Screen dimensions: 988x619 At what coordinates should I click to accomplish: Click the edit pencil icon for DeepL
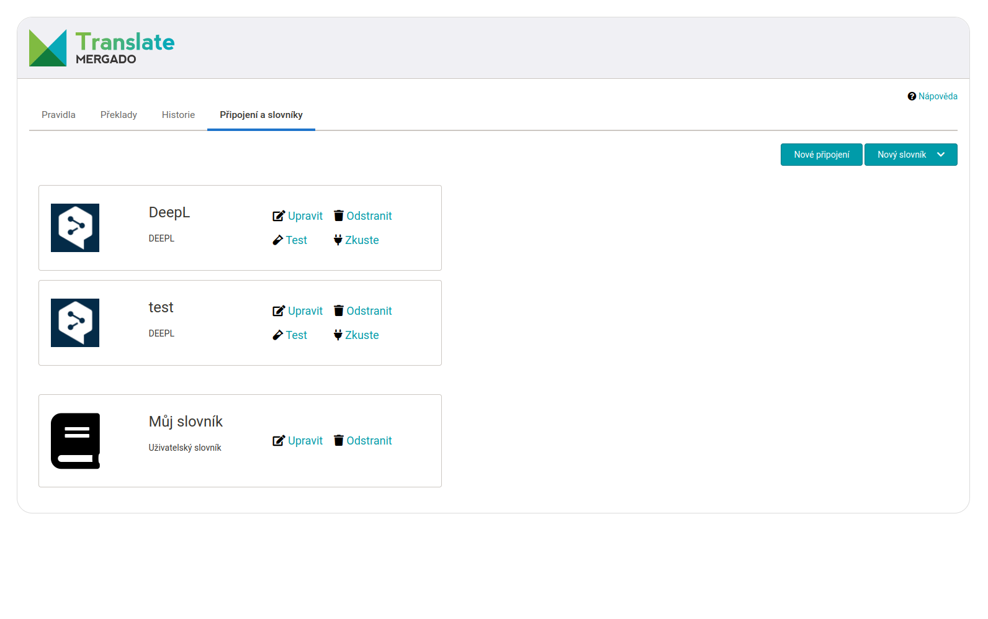[x=279, y=216]
